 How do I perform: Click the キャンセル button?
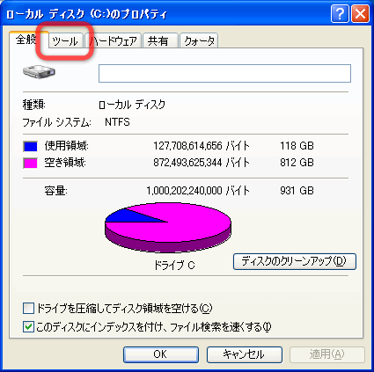[245, 354]
